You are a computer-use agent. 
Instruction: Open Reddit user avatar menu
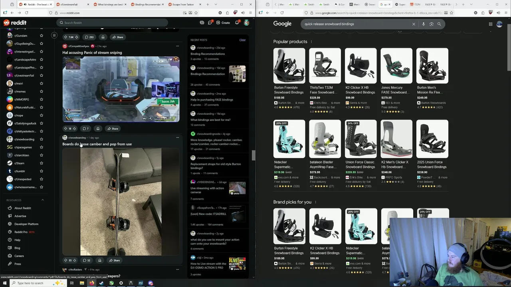coord(247,23)
